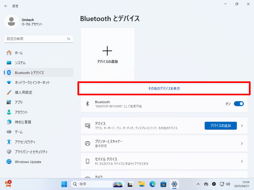The image size is (254, 190).
Task: Click the Unitech user avatar icon
Action: 11,22
